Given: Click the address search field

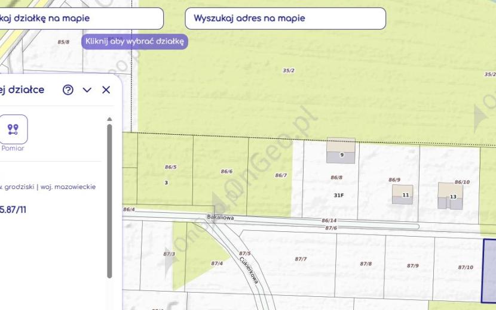Looking at the screenshot, I should pos(285,18).
